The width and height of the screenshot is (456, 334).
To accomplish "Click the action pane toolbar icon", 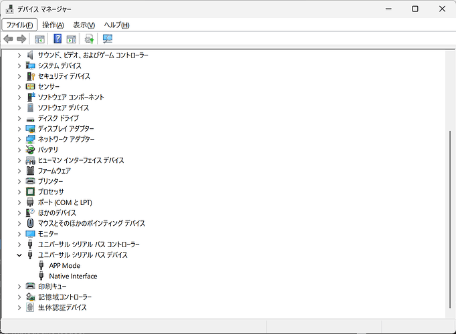I will pyautogui.click(x=72, y=39).
